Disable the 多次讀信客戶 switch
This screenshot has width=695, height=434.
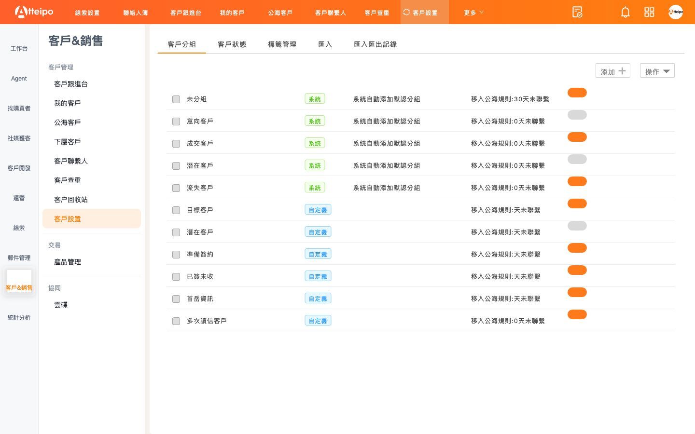click(x=577, y=314)
